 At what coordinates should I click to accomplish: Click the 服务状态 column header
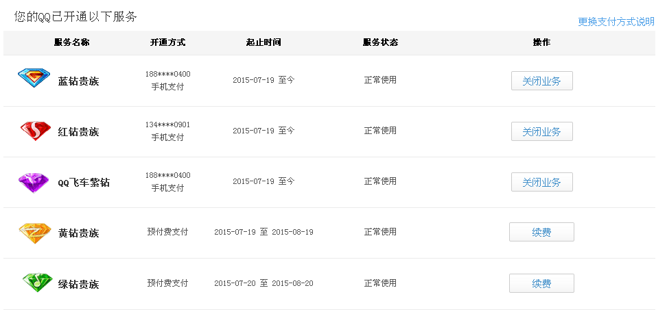click(380, 42)
